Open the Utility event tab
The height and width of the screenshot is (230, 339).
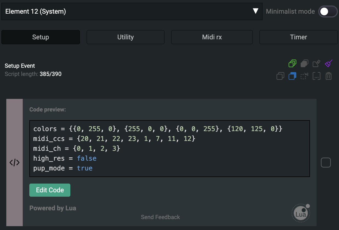pos(125,37)
